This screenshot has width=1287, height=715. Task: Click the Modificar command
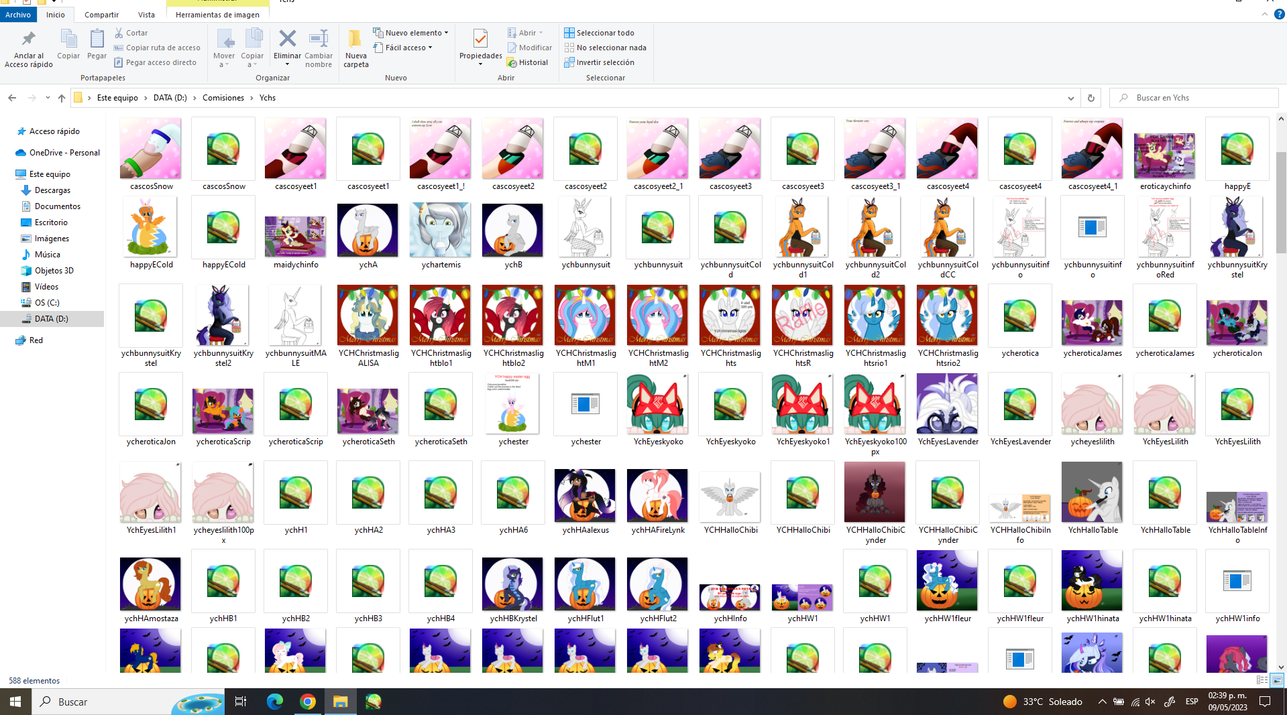pyautogui.click(x=530, y=48)
